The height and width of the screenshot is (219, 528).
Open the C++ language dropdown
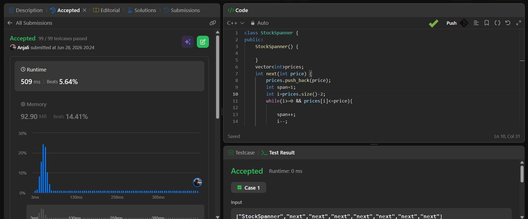point(236,23)
